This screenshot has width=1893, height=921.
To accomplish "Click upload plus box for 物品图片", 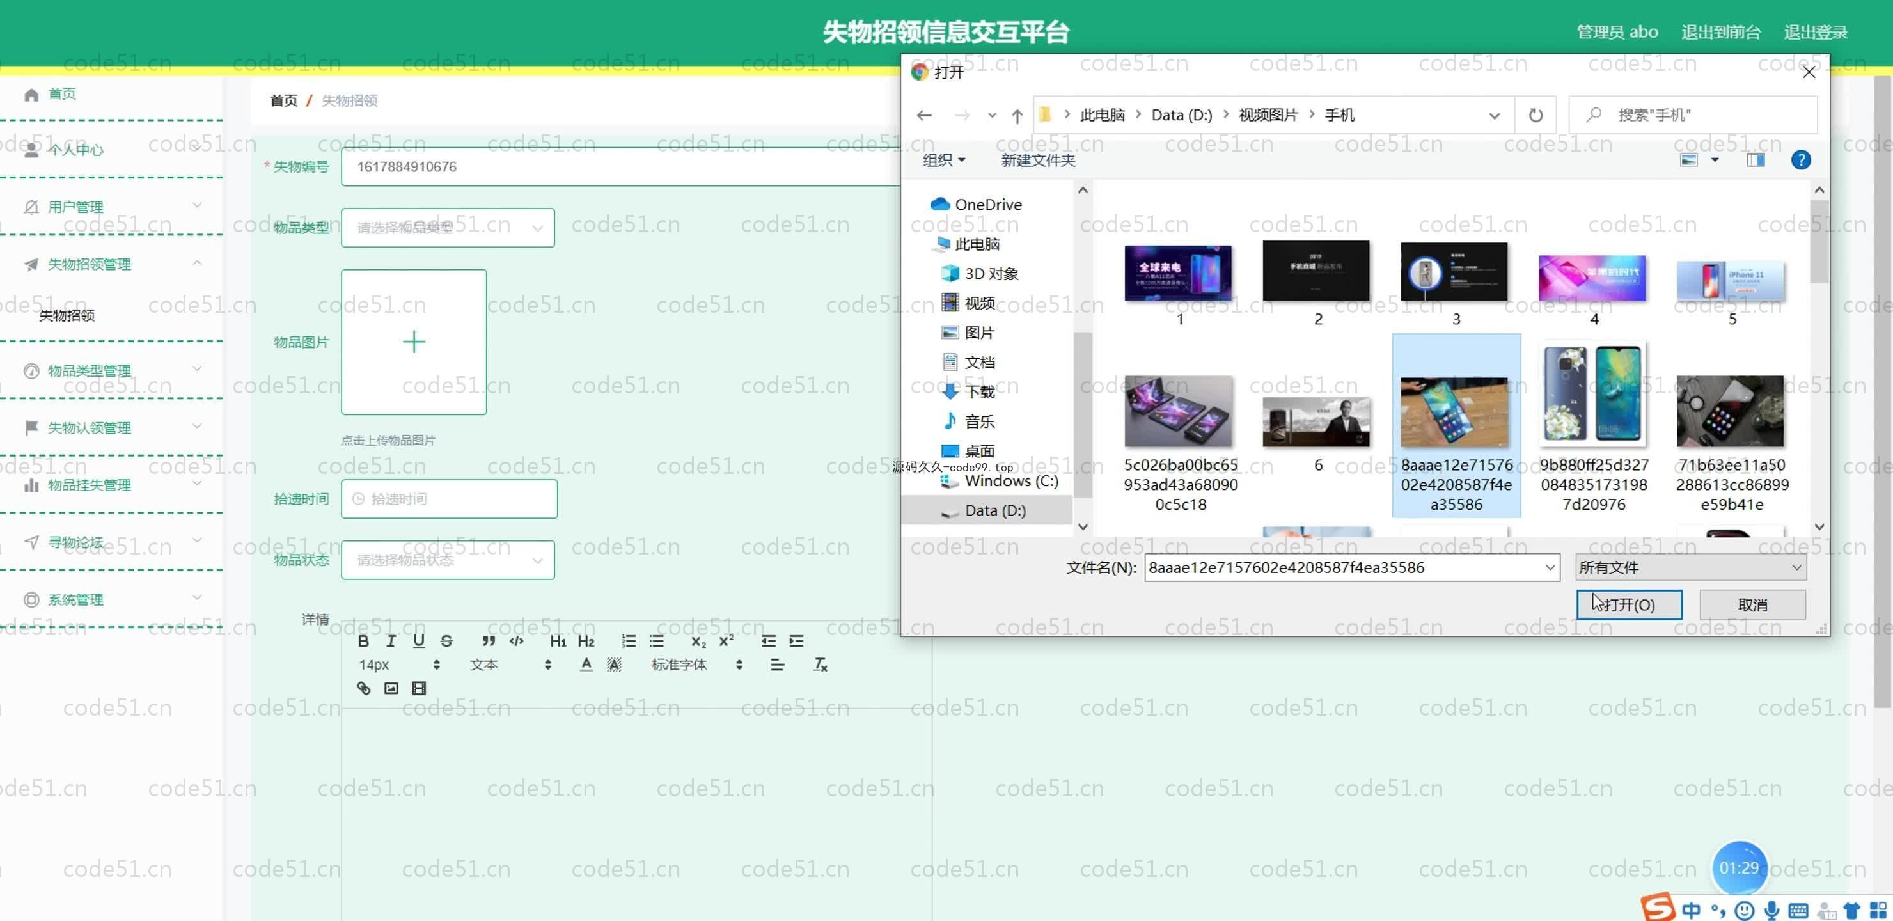I will [x=414, y=342].
